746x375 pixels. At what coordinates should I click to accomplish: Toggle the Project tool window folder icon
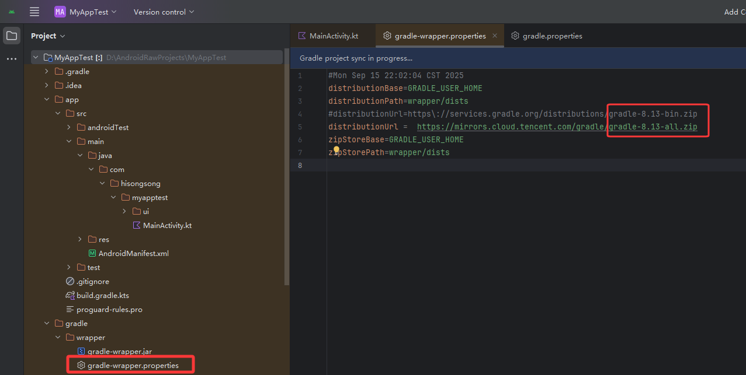tap(12, 36)
